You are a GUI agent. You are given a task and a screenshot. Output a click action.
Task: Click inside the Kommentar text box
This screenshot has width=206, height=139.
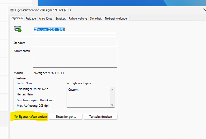click(x=75, y=58)
